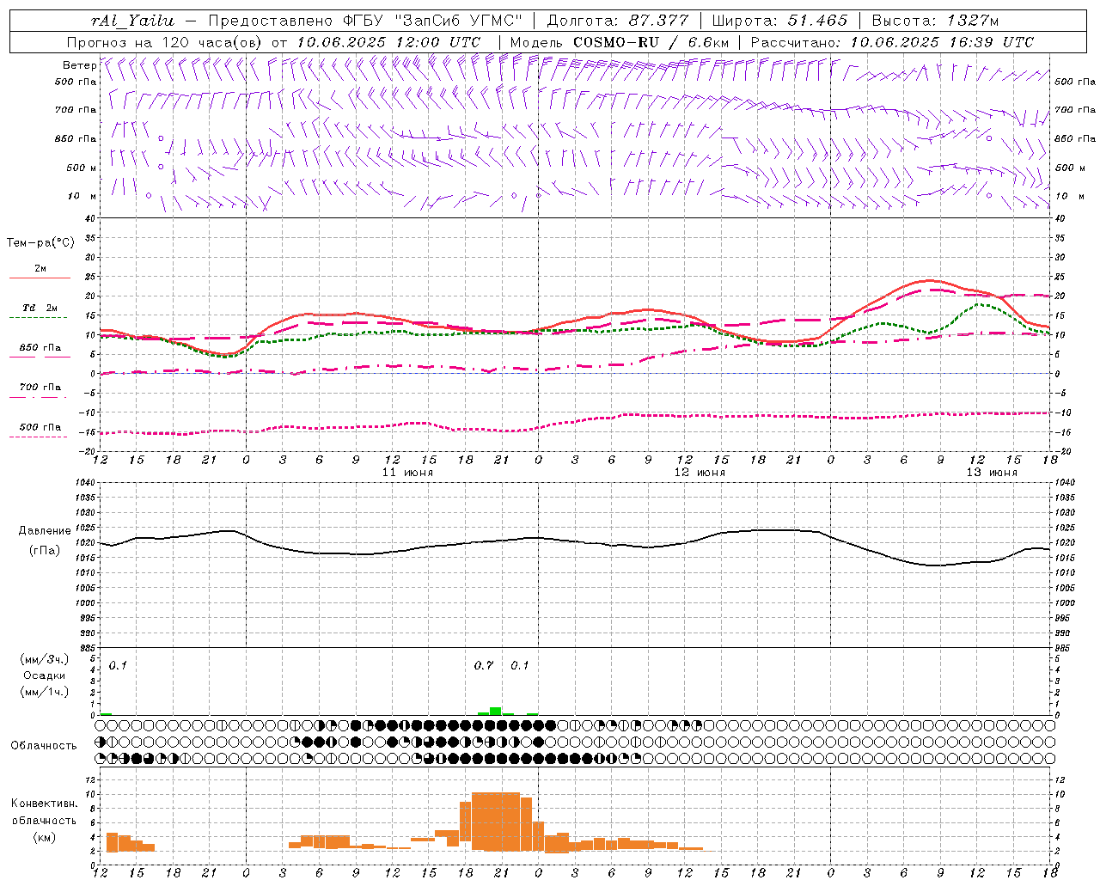Viewport: 1100px width, 880px height.
Task: Click the '850 гПа' entry in temperature legend
Action: 40,348
